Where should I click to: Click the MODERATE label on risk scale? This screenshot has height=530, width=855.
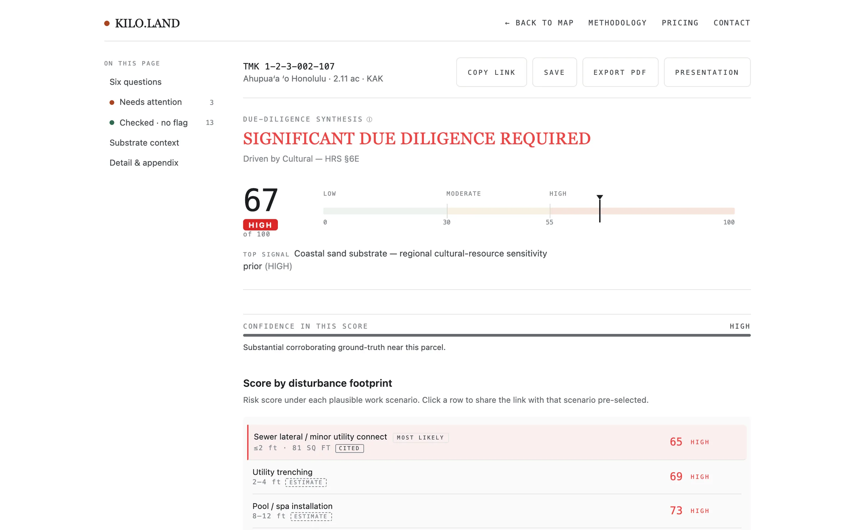pos(463,194)
